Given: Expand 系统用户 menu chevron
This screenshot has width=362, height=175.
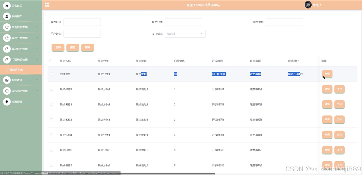Looking at the screenshot, I should point(37,16).
